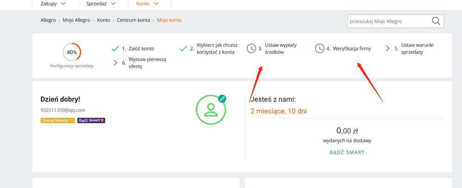Screen dimensions: 462x188
Task: Open the Zakupy dropdown menu
Action: pyautogui.click(x=53, y=4)
